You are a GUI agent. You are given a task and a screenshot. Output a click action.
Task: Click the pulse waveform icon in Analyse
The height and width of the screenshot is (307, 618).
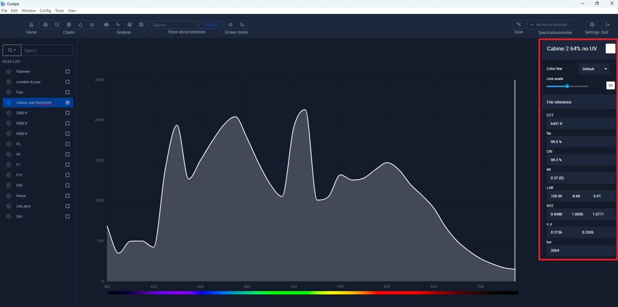coord(118,25)
